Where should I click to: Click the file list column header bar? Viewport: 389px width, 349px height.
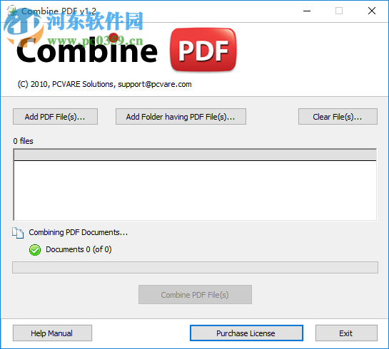195,155
